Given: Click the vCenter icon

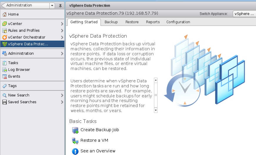Looking at the screenshot, I should (x=5, y=24).
